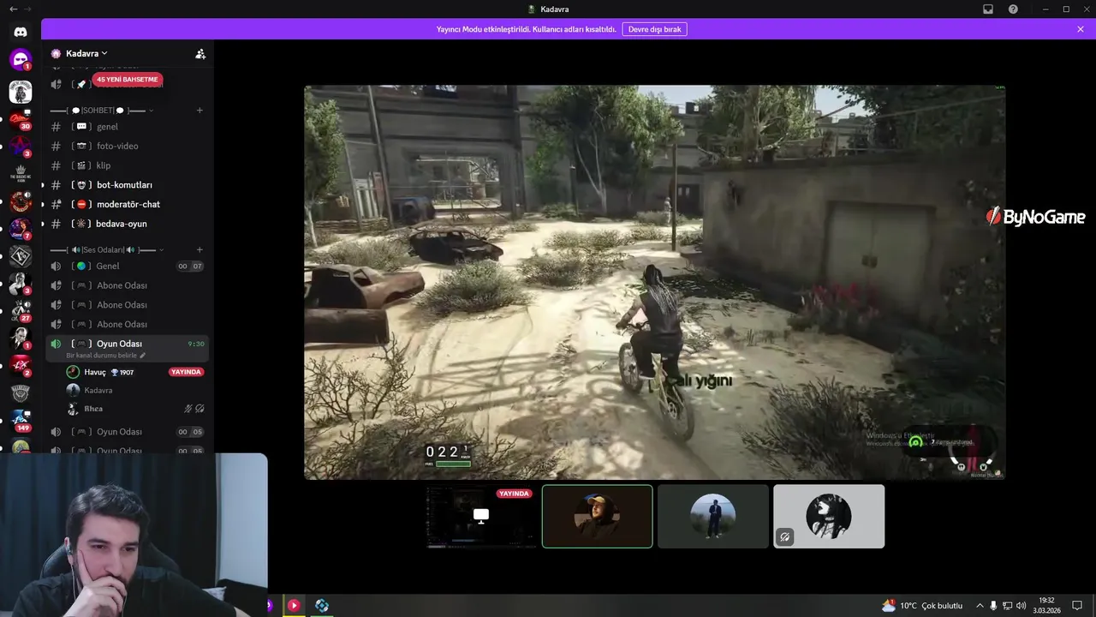The image size is (1096, 617).
Task: Disable streamer mode with Devre dışı bırak
Action: pos(654,29)
